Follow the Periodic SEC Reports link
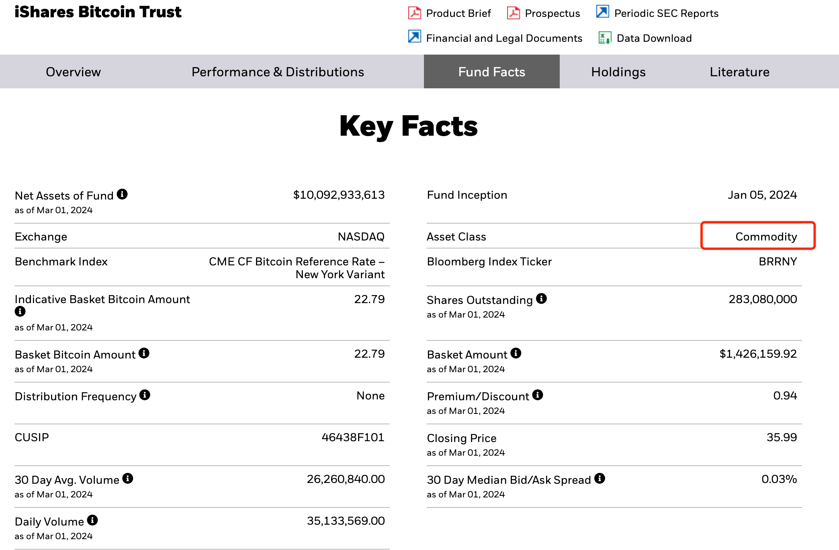Viewport: 839px width, 550px height. coord(666,13)
